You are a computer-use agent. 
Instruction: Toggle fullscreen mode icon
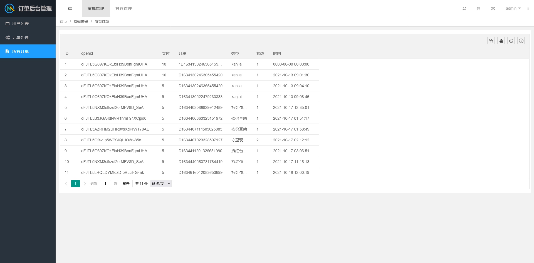[x=493, y=8]
